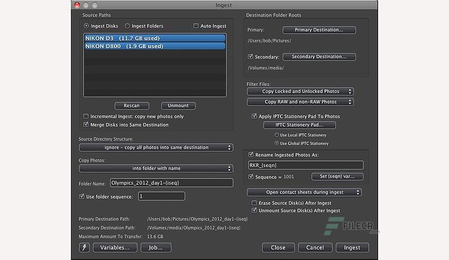Open the Primary Destination chooser

pyautogui.click(x=319, y=30)
